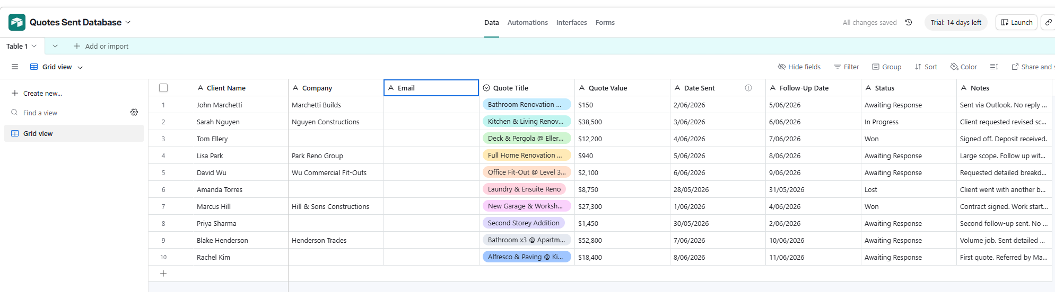Click the Launch button
The image size is (1055, 292).
[x=1016, y=22]
